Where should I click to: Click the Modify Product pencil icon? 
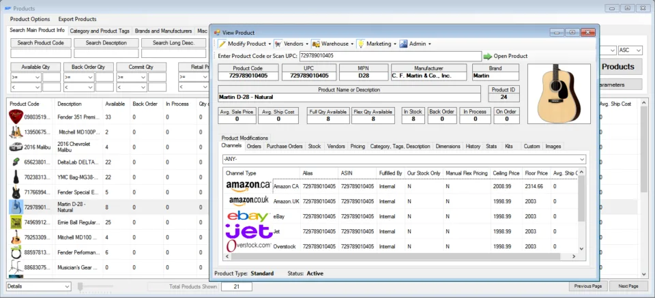tap(222, 44)
